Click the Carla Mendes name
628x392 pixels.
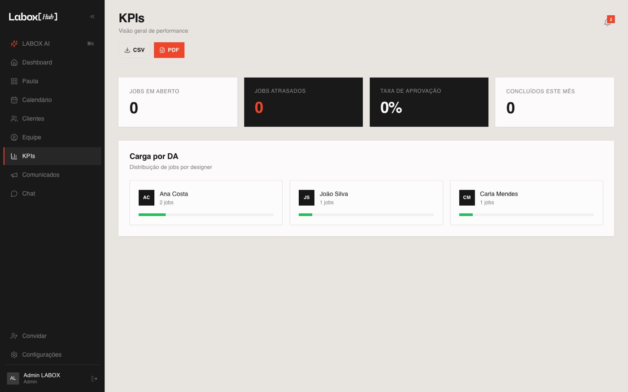499,194
